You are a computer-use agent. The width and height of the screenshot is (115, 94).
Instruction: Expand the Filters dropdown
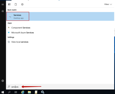tap(108, 4)
